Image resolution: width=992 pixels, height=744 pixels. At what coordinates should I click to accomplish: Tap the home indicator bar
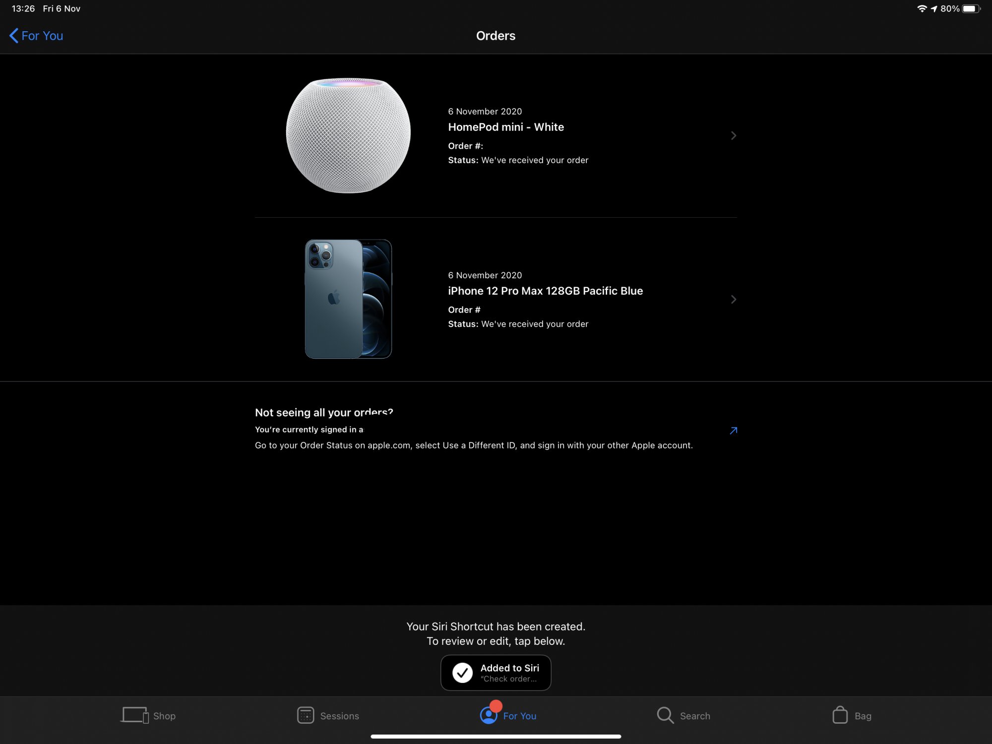pyautogui.click(x=496, y=737)
